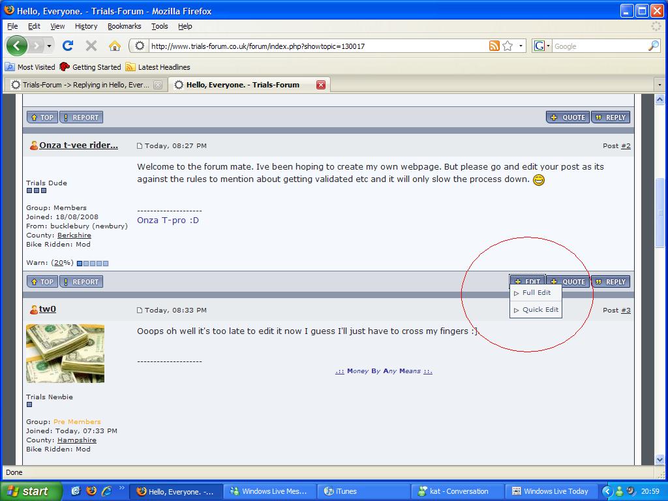The image size is (668, 501).
Task: Click the post icon beside Today, 08:27 PM
Action: point(140,146)
